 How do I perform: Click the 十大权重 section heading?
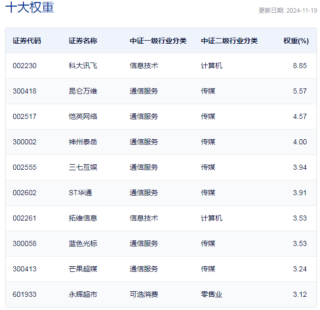[29, 8]
